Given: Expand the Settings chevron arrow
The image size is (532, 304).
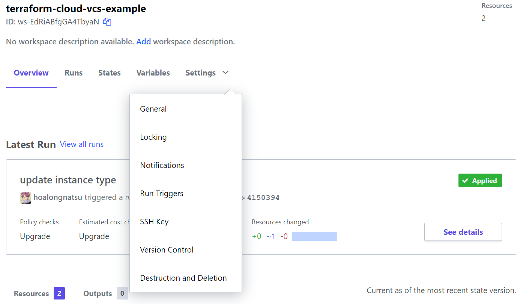Looking at the screenshot, I should coord(225,73).
